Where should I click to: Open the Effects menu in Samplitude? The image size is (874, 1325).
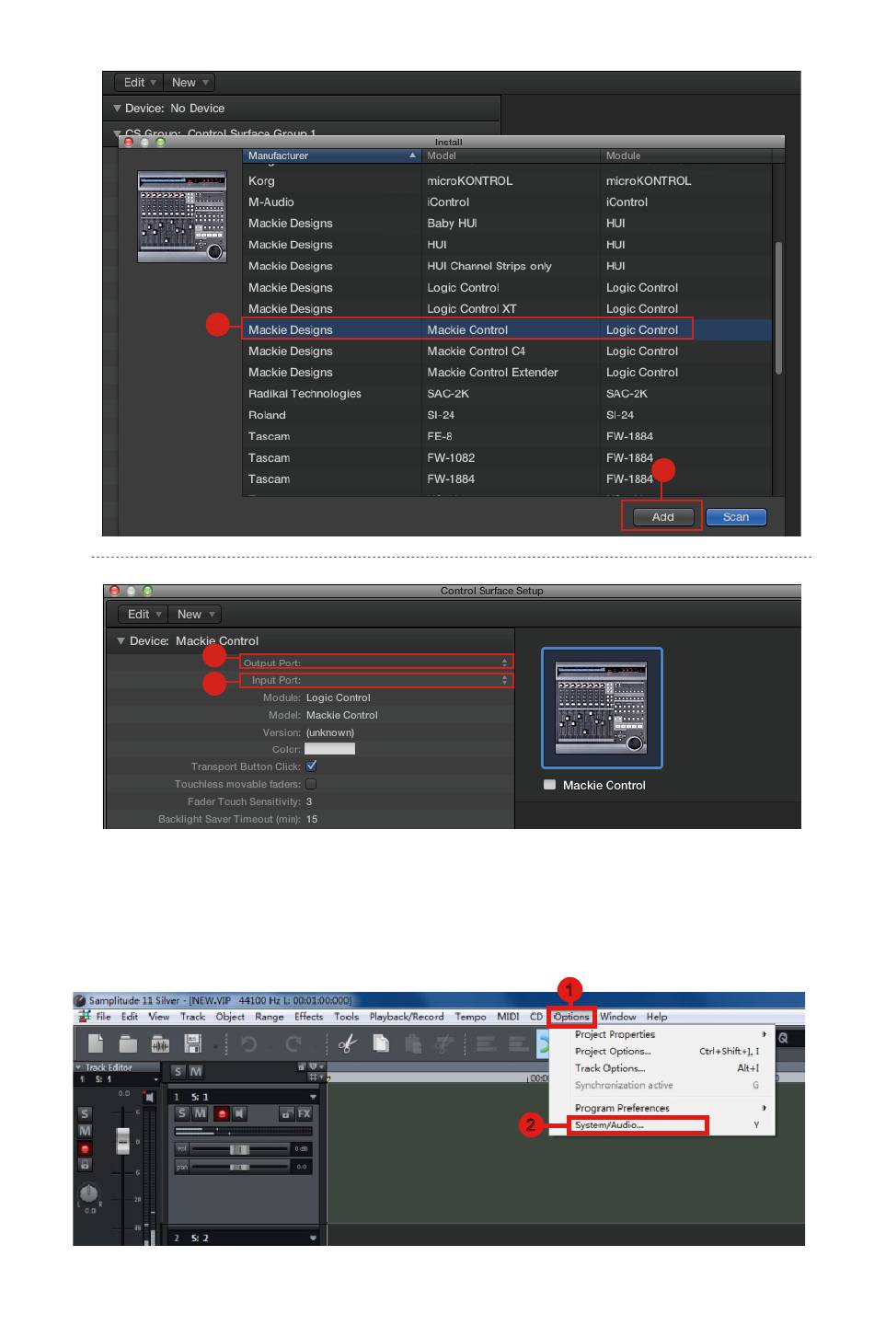pyautogui.click(x=308, y=1017)
